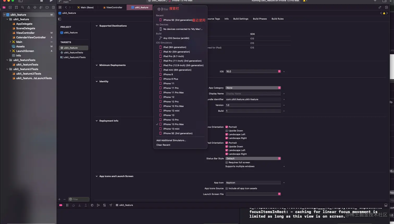The height and width of the screenshot is (224, 394).
Task: Switch to the Build Settings tab
Action: click(x=241, y=19)
